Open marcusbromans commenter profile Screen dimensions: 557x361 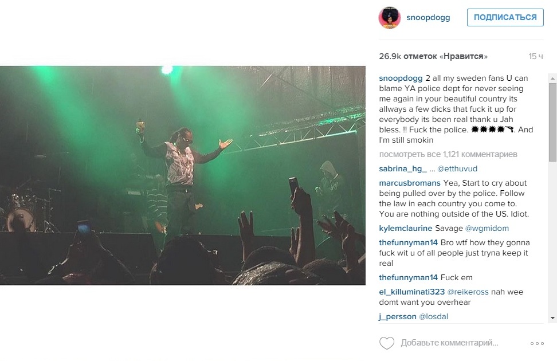410,183
